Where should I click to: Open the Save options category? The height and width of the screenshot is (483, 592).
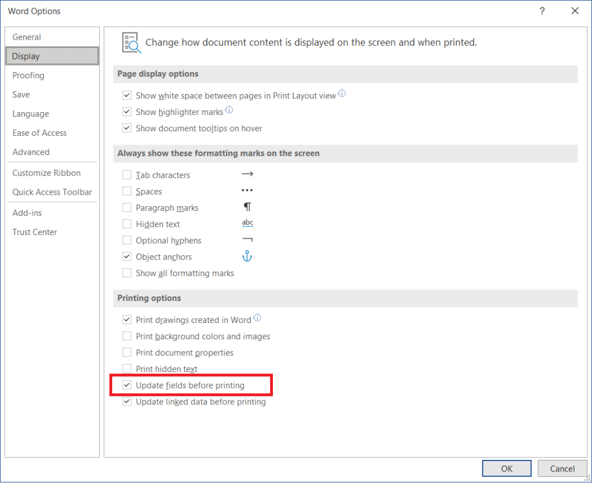tap(52, 95)
